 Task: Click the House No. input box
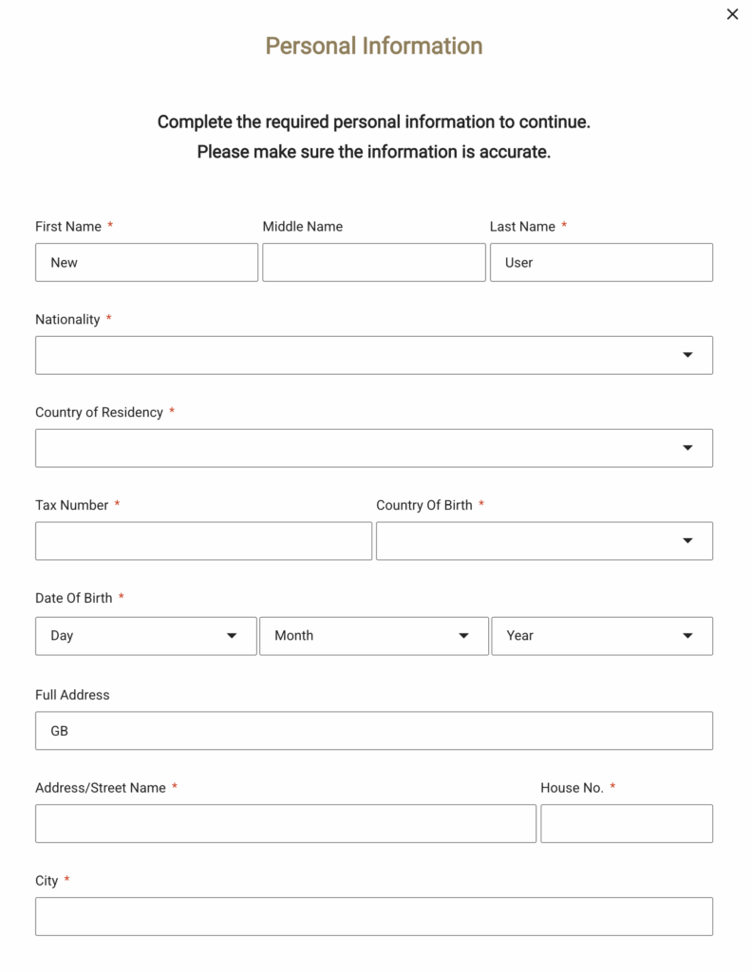(x=626, y=824)
